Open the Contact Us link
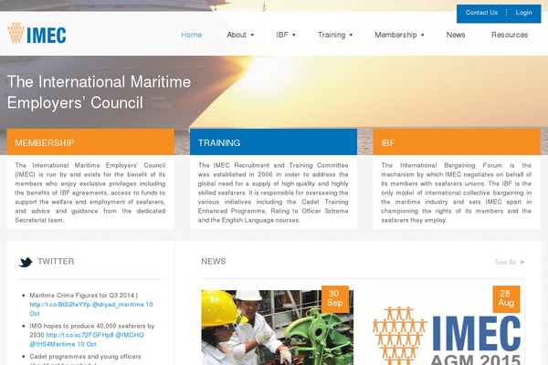The image size is (548, 365). pyautogui.click(x=481, y=13)
